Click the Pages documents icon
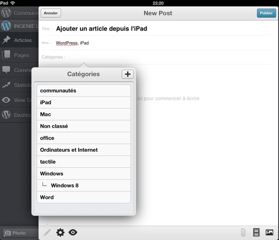Image resolution: width=279 pixels, height=240 pixels. pyautogui.click(x=6, y=55)
